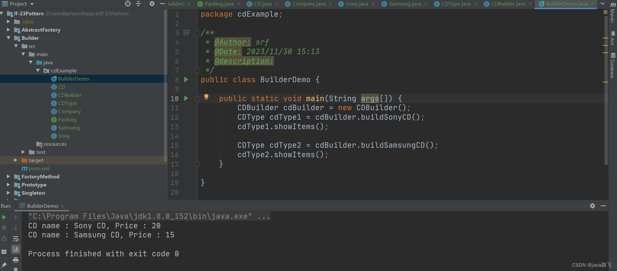This screenshot has width=617, height=271.
Task: Close the BuilderDemo run tab
Action: tap(63, 206)
